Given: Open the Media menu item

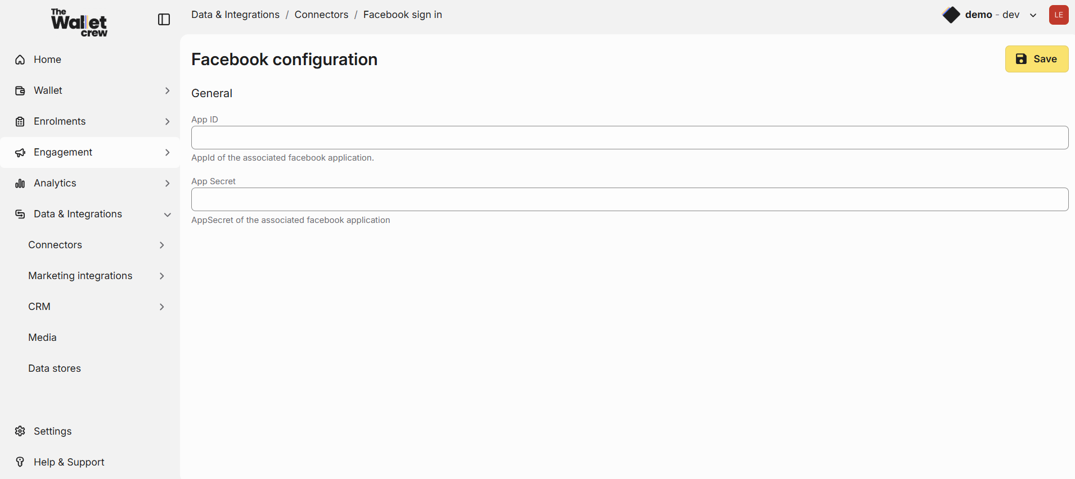Looking at the screenshot, I should [x=90, y=337].
